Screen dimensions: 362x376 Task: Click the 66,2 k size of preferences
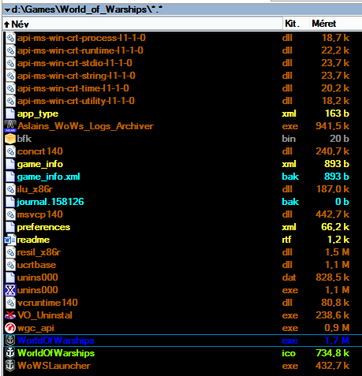335,227
